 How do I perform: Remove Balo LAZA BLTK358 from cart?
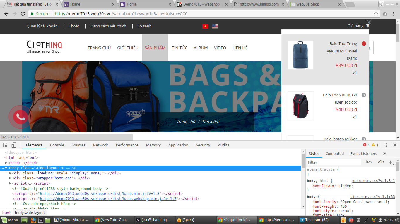pos(364,95)
